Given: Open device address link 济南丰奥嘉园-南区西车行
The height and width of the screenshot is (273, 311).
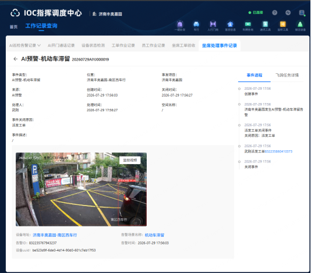Looking at the screenshot, I should tap(55, 235).
